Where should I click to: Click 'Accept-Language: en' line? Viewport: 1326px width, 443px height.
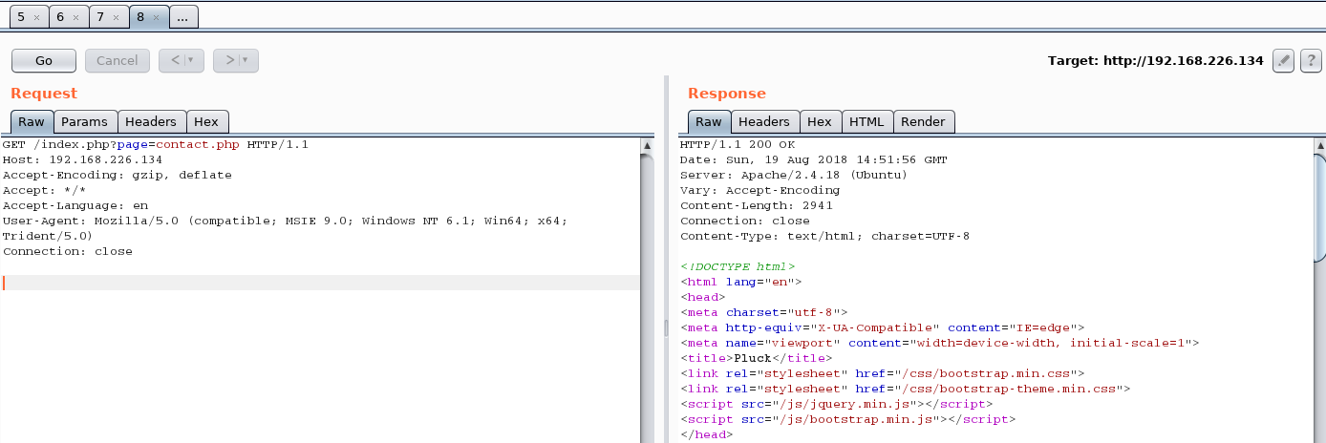pos(75,205)
